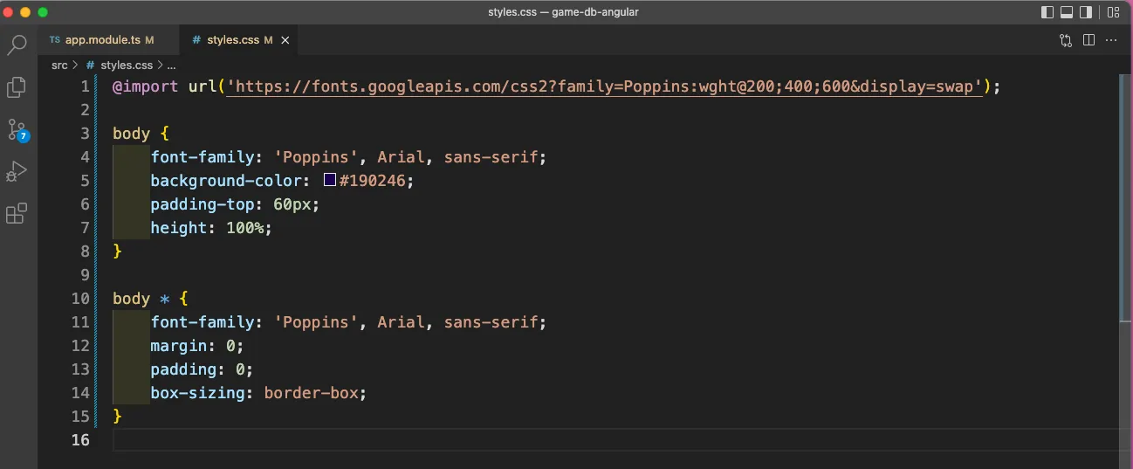Click the closing brace on line 15
Image resolution: width=1133 pixels, height=469 pixels.
(117, 417)
